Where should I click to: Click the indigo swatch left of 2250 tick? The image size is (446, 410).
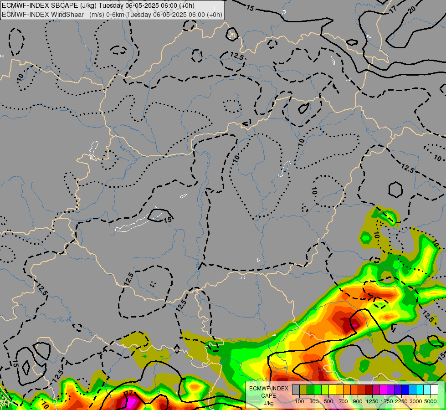pos(398,390)
